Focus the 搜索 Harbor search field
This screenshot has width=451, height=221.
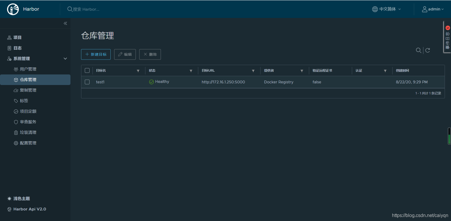point(86,9)
